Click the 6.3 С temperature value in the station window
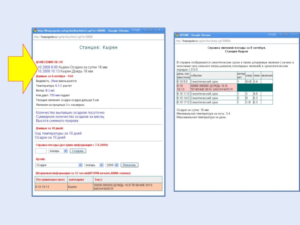 58,86
